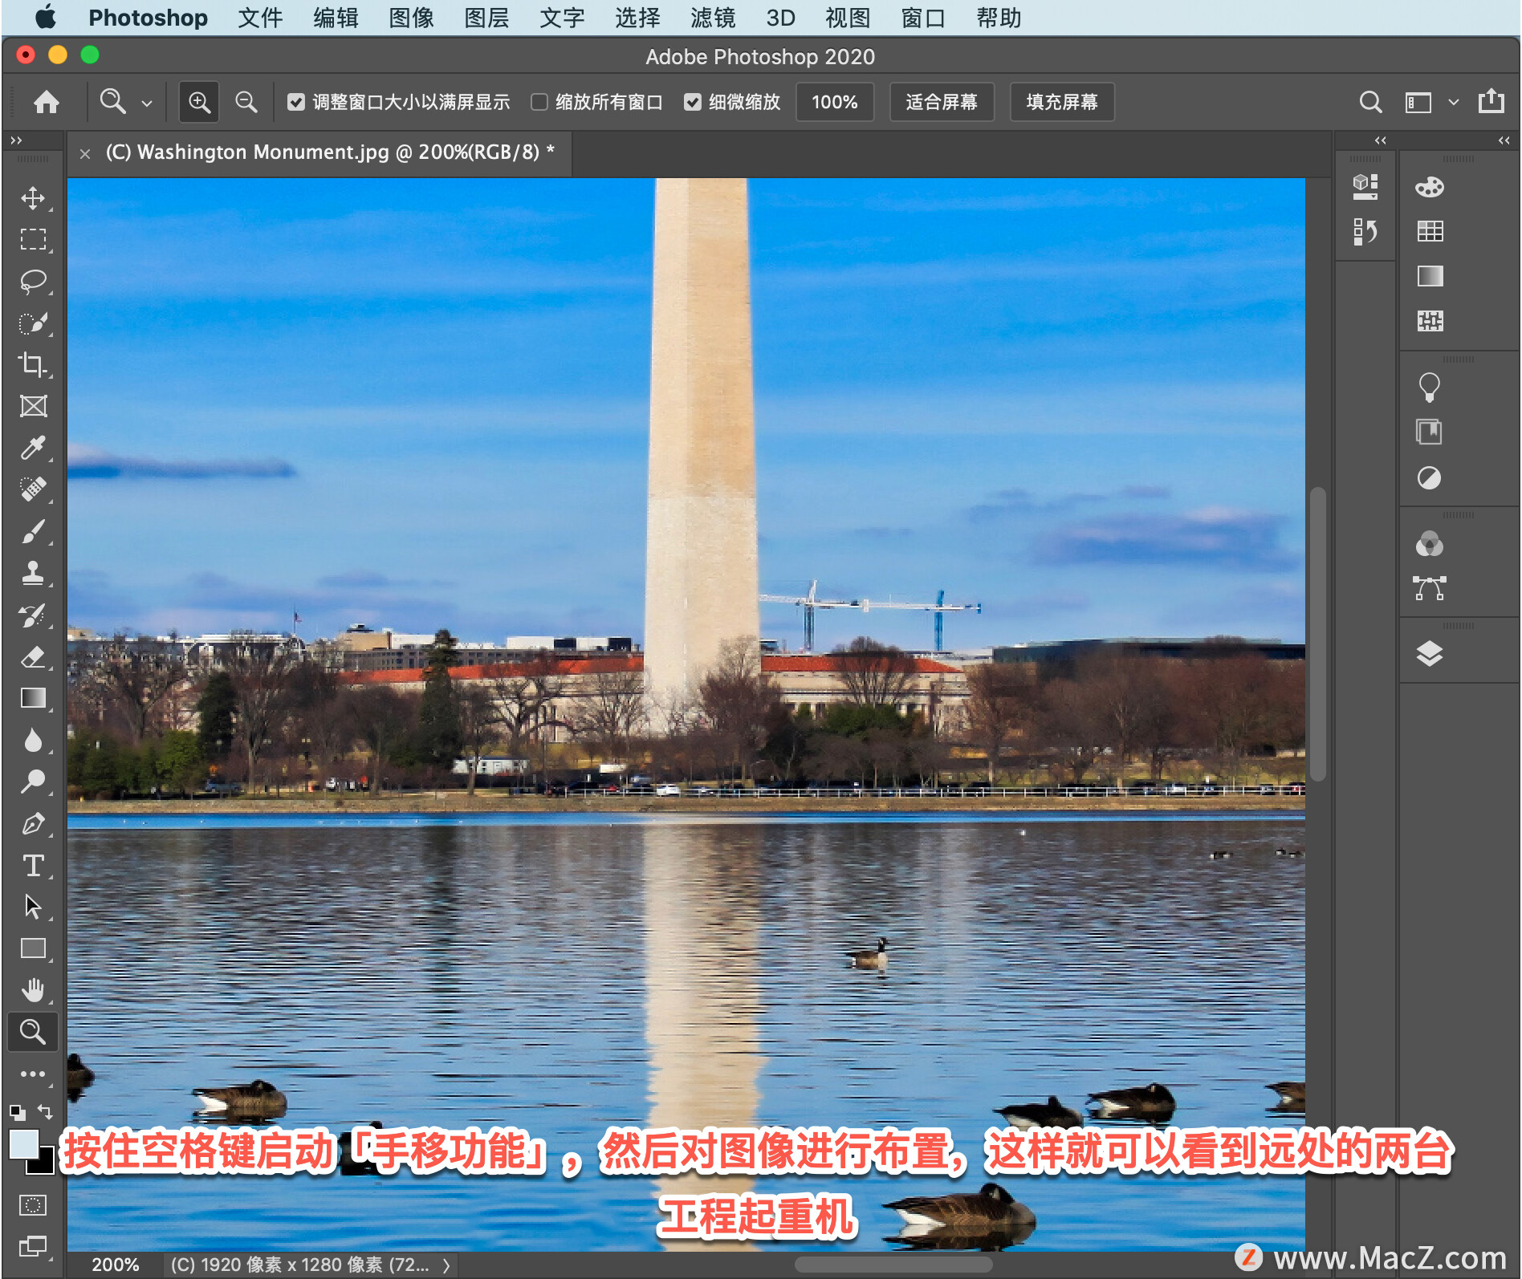This screenshot has width=1522, height=1279.
Task: Select the Eyedropper tool
Action: pyautogui.click(x=33, y=448)
